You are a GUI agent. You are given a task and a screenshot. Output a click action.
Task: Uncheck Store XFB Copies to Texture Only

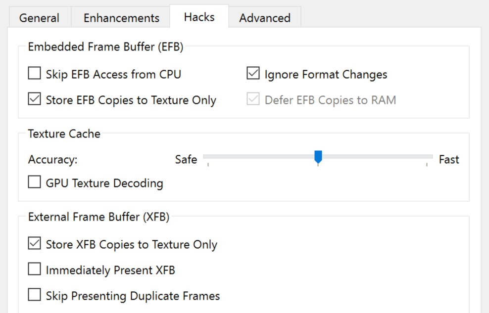tap(34, 243)
